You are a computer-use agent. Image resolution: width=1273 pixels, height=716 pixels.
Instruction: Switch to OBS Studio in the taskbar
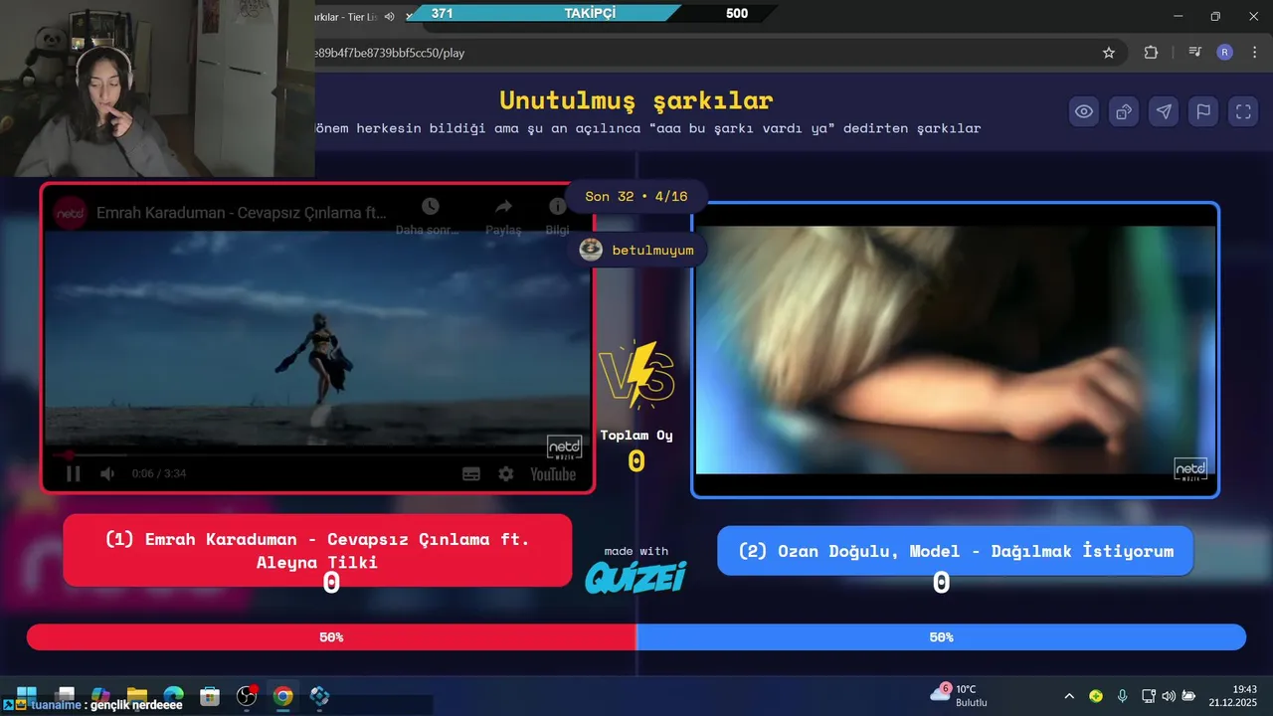point(247,695)
